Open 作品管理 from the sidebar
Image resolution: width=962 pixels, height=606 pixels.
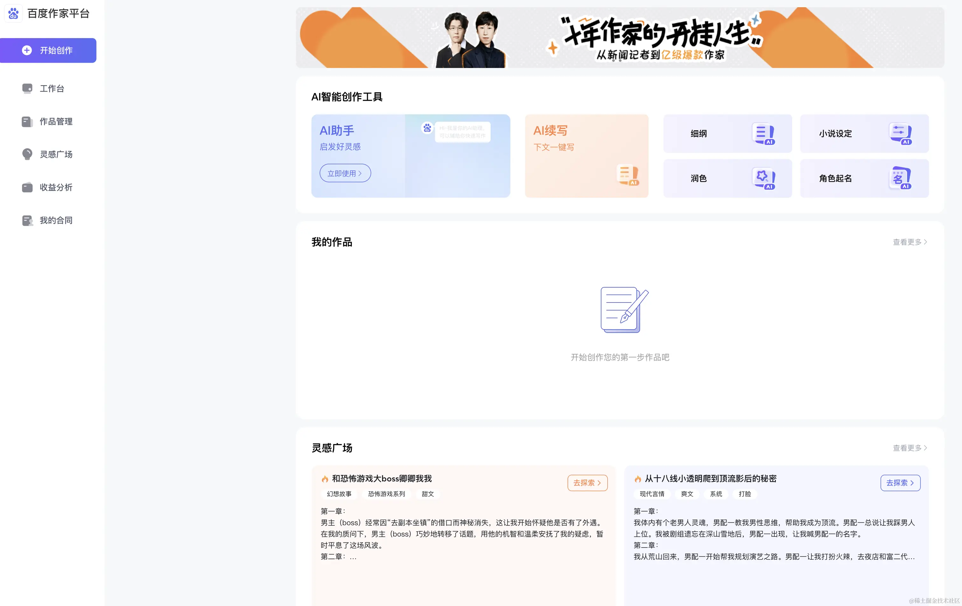coord(56,122)
